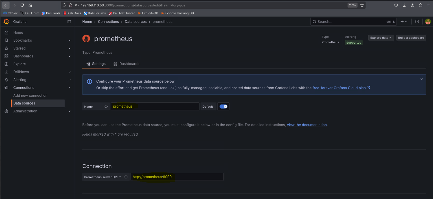Dismiss the Configure Prometheus info banner
This screenshot has width=433, height=199.
pyautogui.click(x=421, y=79)
